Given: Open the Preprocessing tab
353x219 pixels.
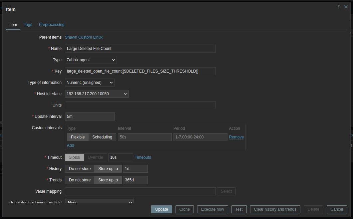Looking at the screenshot, I should coord(52,25).
